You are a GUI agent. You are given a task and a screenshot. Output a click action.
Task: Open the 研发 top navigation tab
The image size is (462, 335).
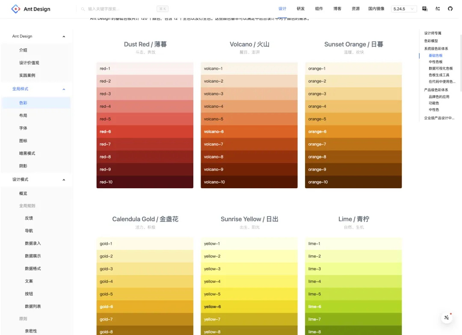(x=301, y=9)
